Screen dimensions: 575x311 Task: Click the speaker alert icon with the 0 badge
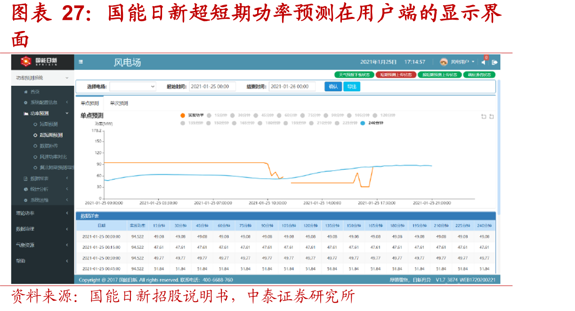click(484, 61)
